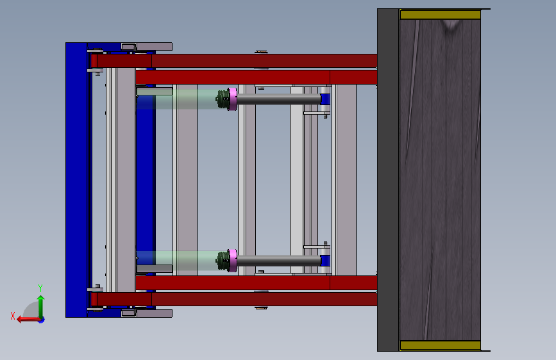
Task: Click the red X axis arrow of triad
Action: point(28,320)
